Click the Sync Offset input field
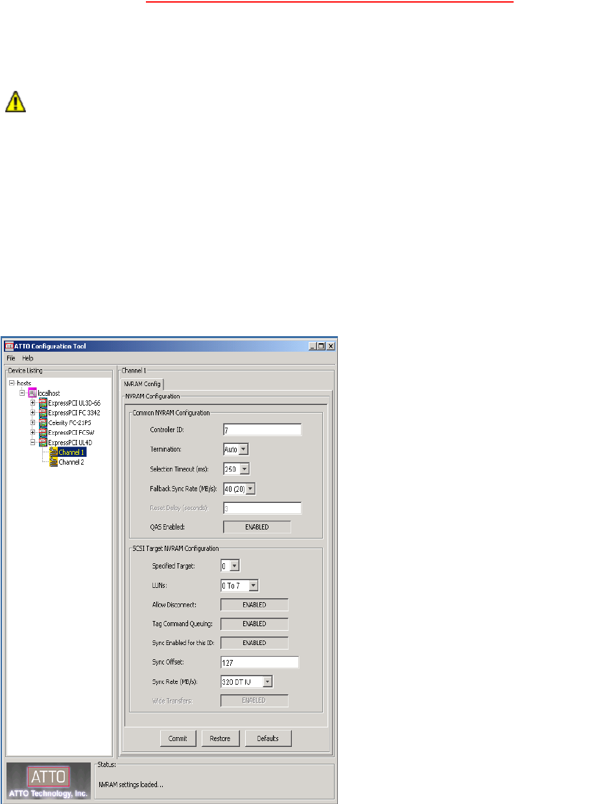 pyautogui.click(x=259, y=663)
